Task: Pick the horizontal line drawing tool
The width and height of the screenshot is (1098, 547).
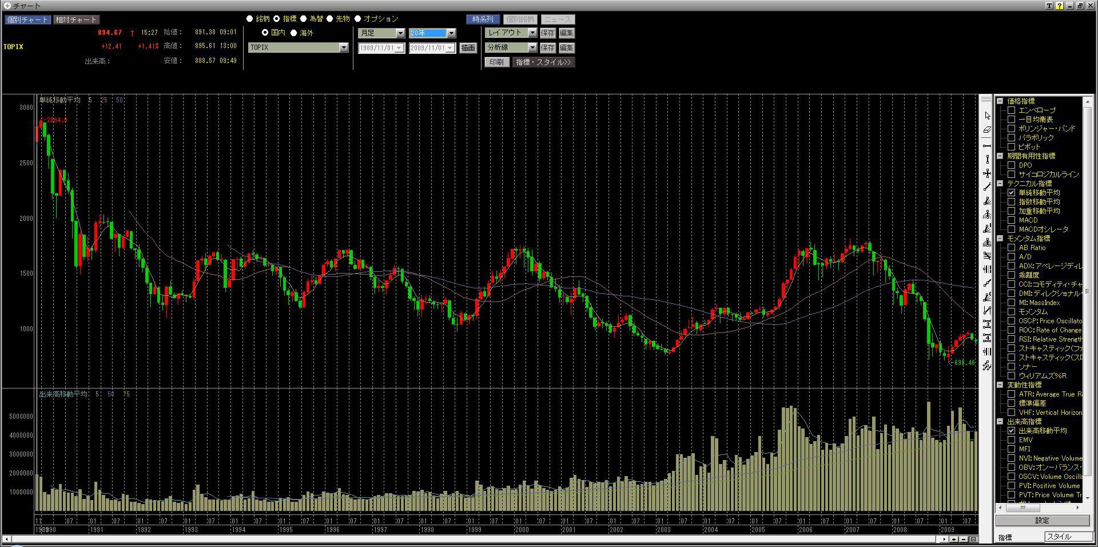Action: coord(987,146)
